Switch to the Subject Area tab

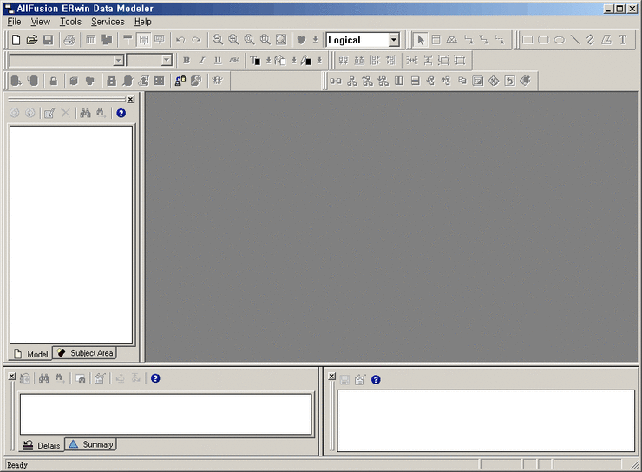85,353
